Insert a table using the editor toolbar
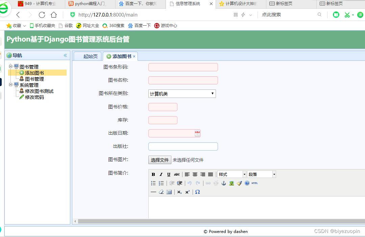This screenshot has height=237, width=365. pyautogui.click(x=169, y=192)
